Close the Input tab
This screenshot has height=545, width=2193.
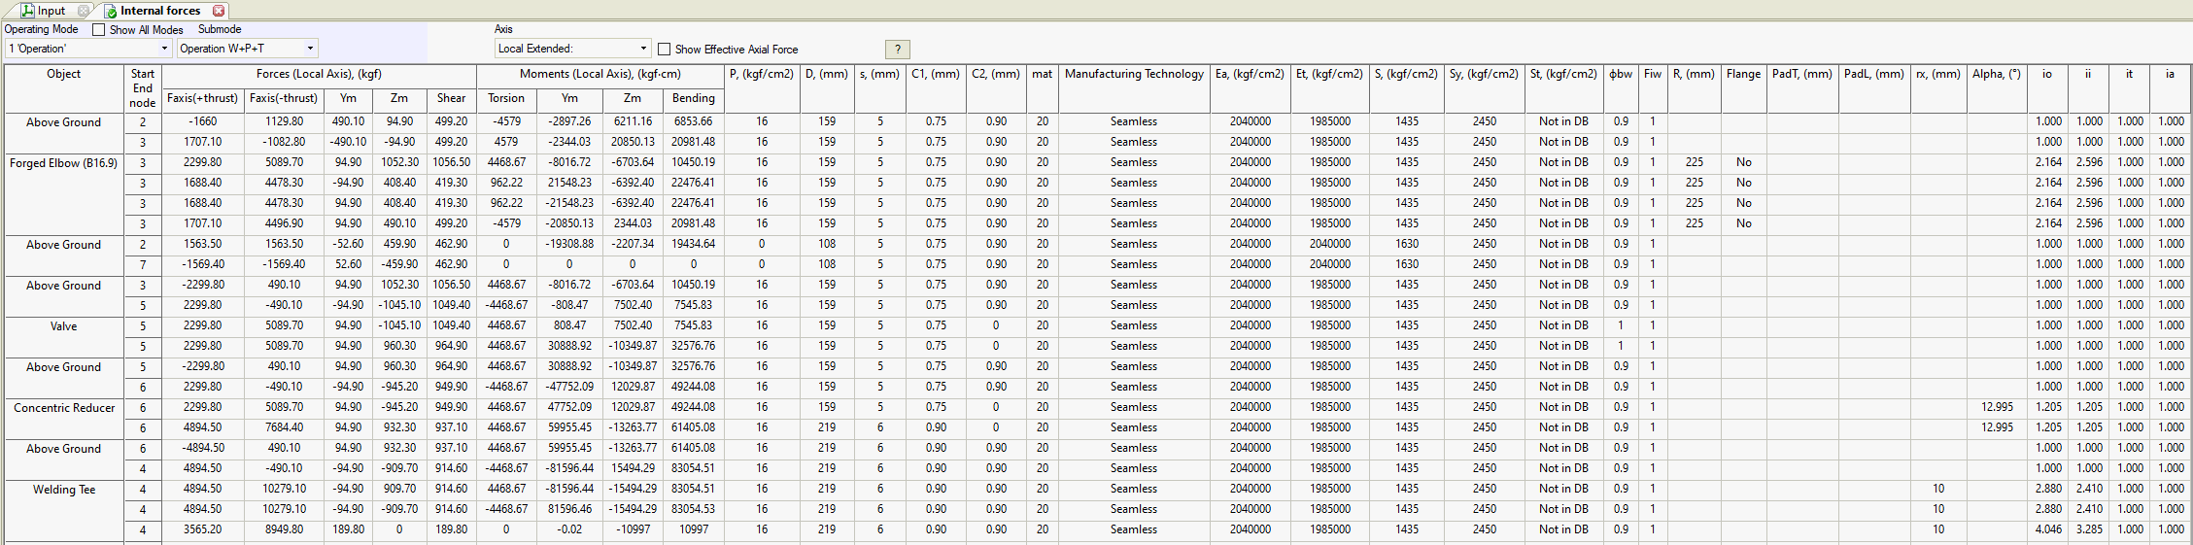tap(84, 11)
